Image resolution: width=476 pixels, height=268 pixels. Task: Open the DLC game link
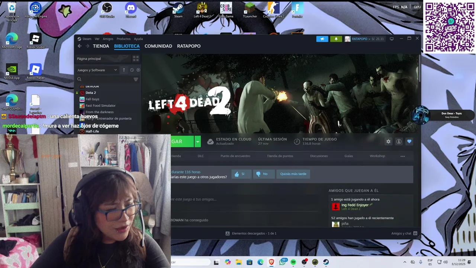(x=201, y=156)
